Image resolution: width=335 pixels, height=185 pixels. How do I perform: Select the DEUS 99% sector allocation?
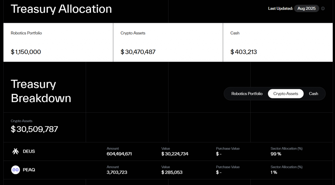[x=276, y=154]
